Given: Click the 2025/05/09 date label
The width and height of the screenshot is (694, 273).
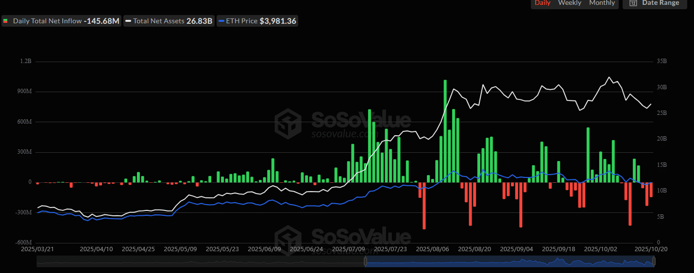Looking at the screenshot, I should (180, 249).
